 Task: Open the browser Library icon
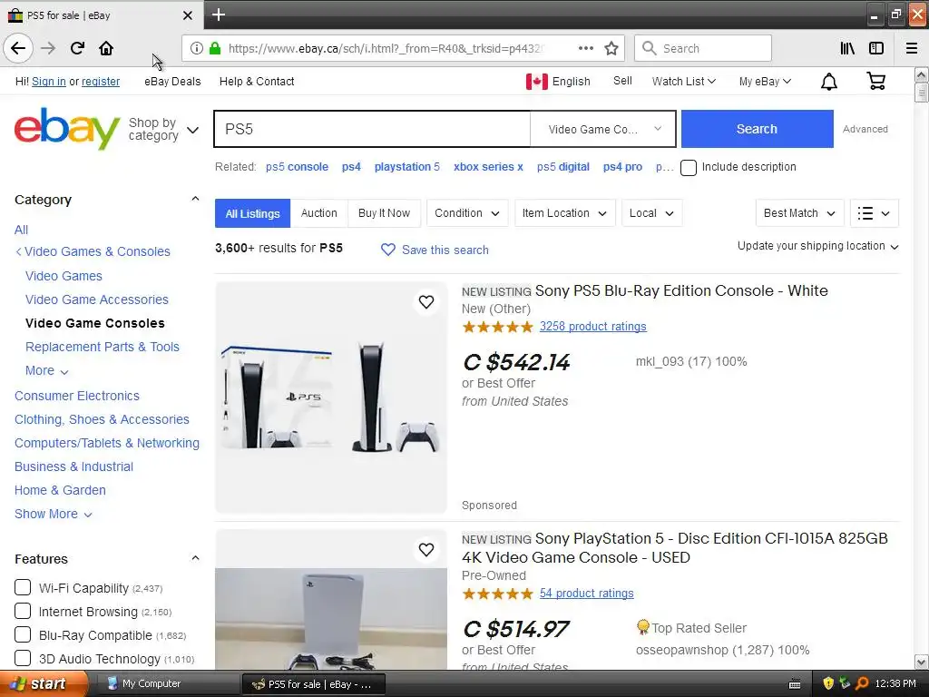click(847, 48)
